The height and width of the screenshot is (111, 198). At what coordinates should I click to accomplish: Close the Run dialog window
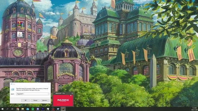point(49,84)
